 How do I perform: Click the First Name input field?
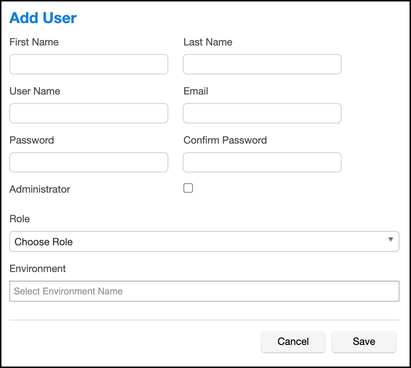point(89,64)
